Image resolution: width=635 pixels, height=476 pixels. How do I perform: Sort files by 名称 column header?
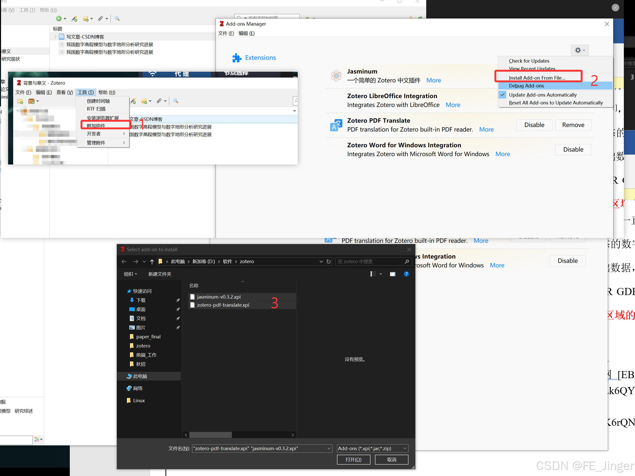click(194, 285)
